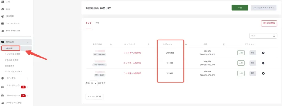Open 出金 withdrawal in the sidebar

click(x=8, y=9)
